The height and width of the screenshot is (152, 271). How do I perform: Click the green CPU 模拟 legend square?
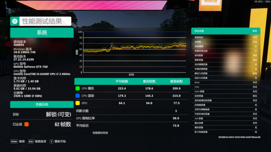[x=78, y=88]
